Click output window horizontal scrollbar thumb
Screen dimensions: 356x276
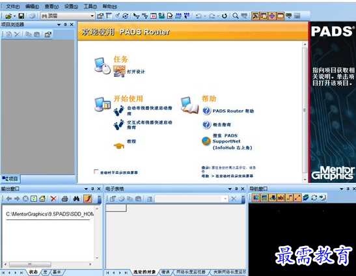pyautogui.click(x=30, y=264)
